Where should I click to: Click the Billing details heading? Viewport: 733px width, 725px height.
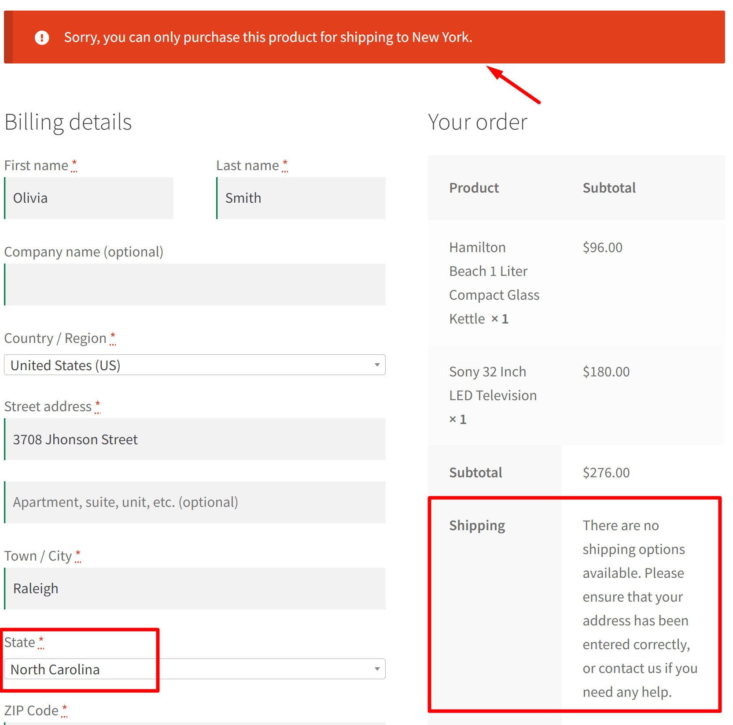[x=68, y=122]
